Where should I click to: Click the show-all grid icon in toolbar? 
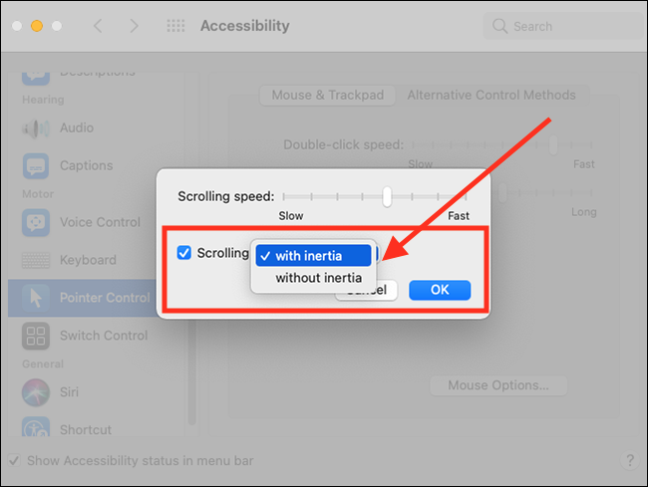[x=175, y=26]
